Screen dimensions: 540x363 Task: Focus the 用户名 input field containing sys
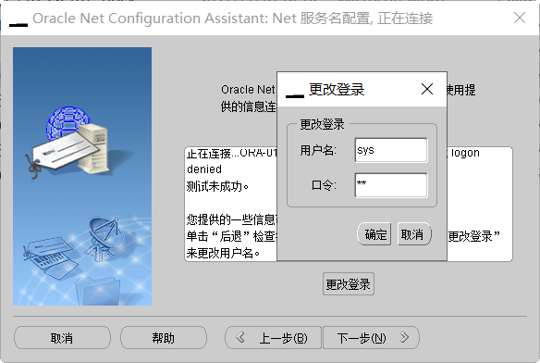click(391, 150)
